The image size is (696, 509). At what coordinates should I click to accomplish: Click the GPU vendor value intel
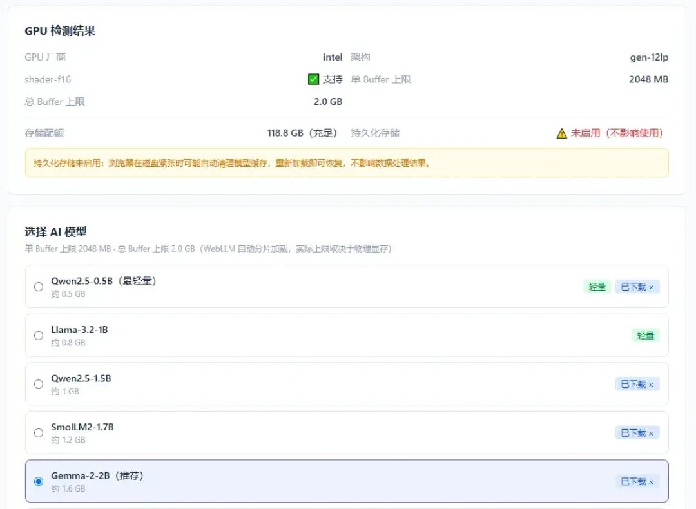click(x=333, y=57)
